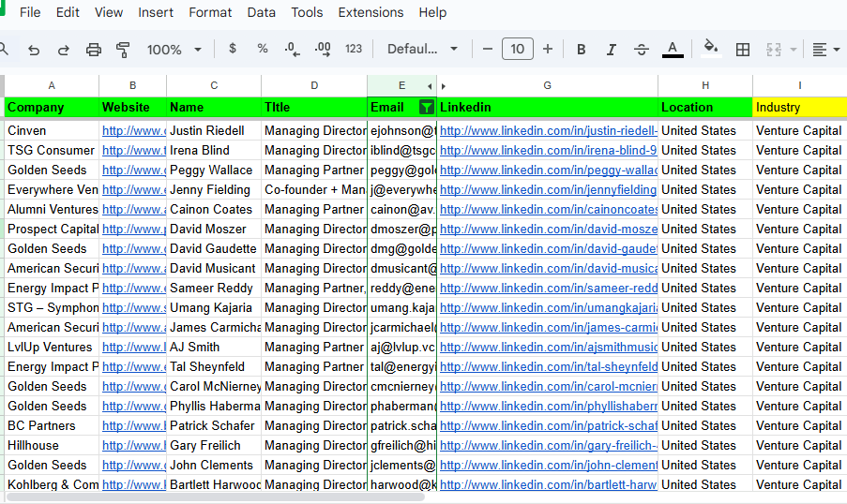Open the Tools menu
The height and width of the screenshot is (504, 847).
(307, 12)
